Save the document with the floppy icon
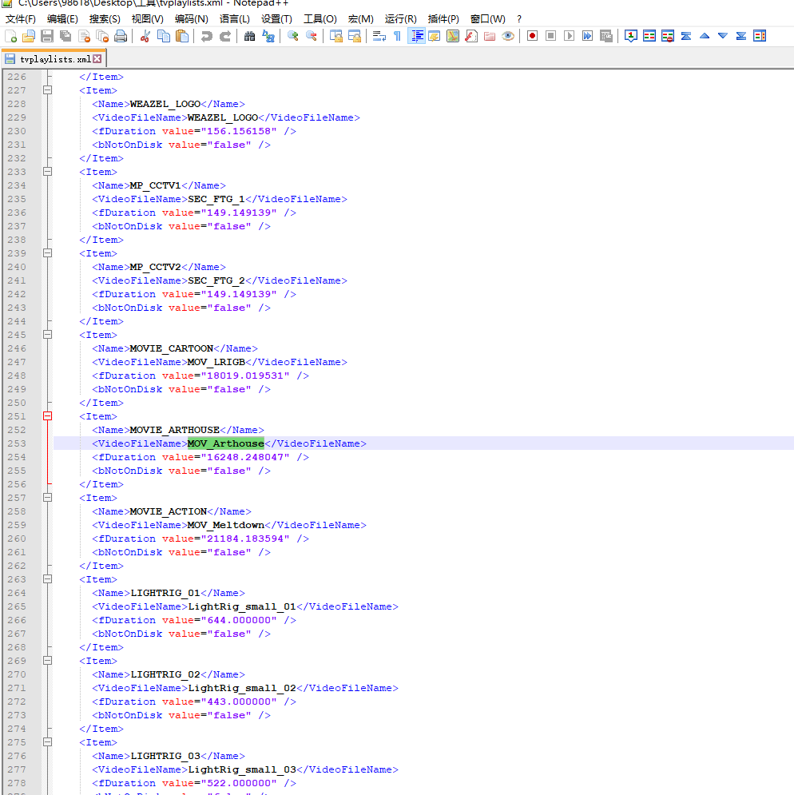This screenshot has height=795, width=794. point(47,36)
